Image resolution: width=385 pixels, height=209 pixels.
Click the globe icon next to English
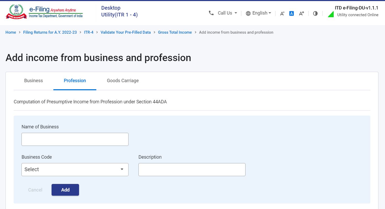tap(248, 13)
